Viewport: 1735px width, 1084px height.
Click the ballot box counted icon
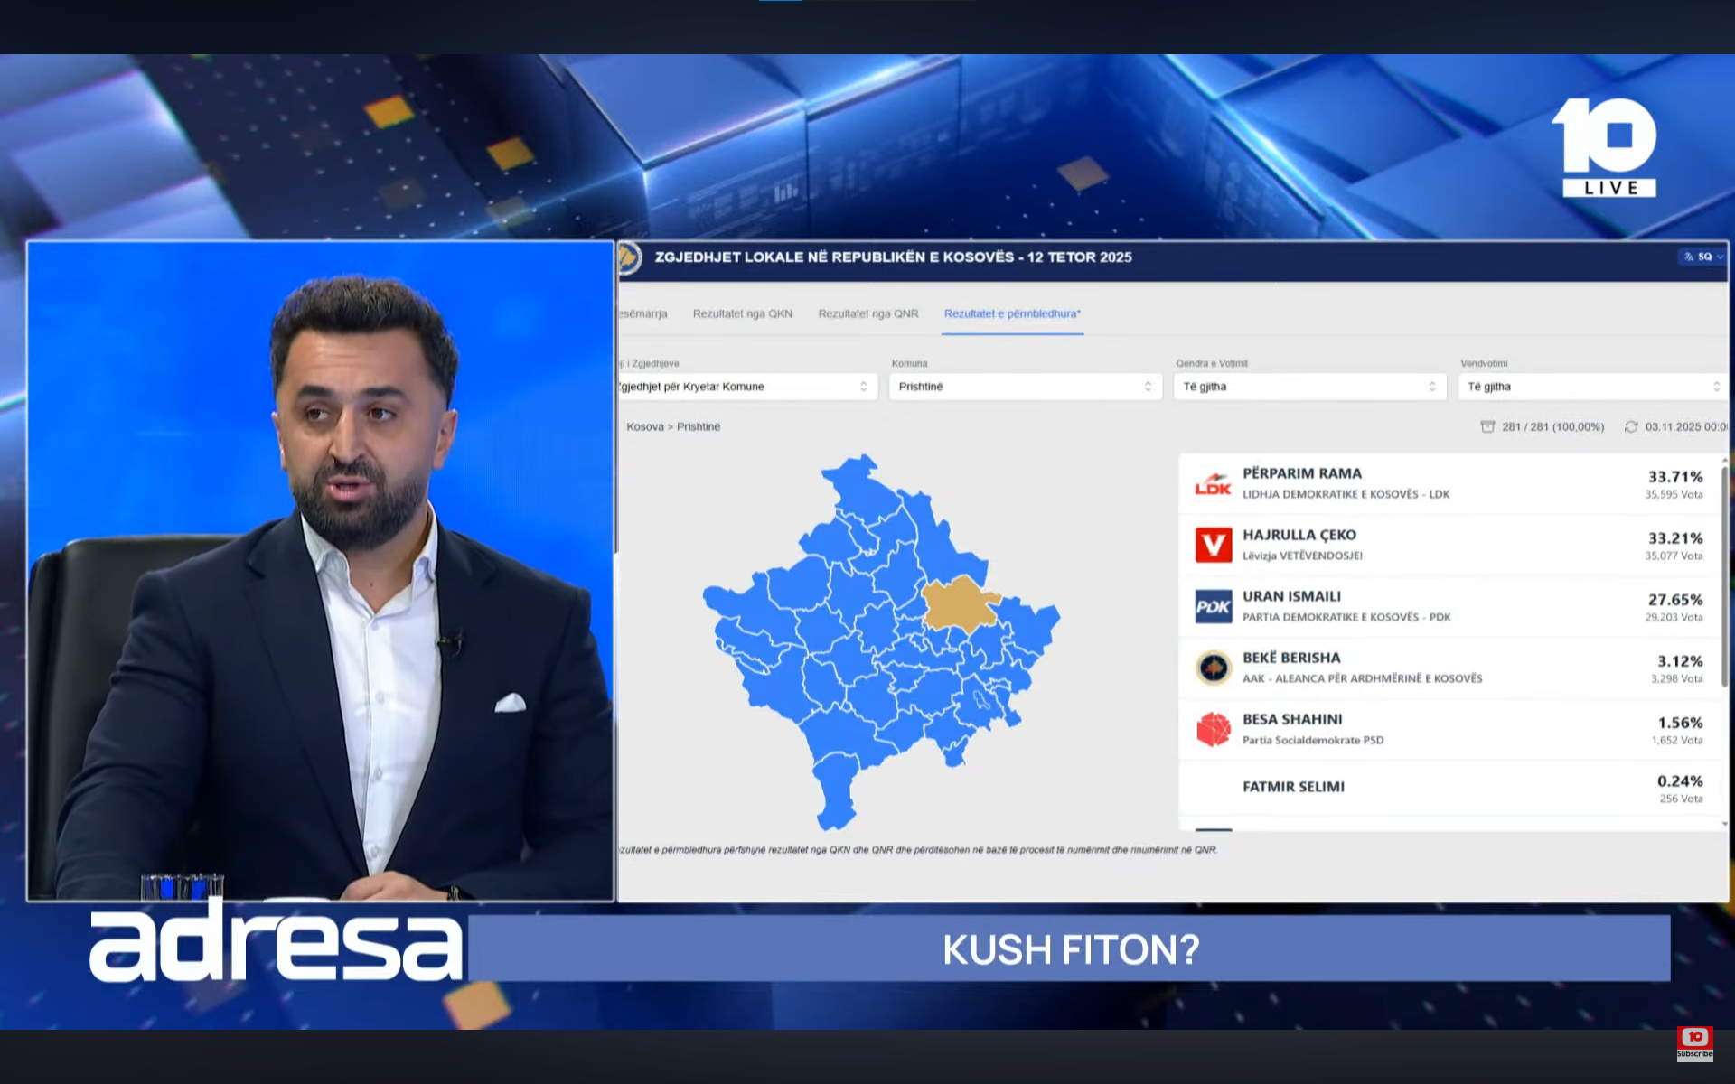[x=1487, y=426]
